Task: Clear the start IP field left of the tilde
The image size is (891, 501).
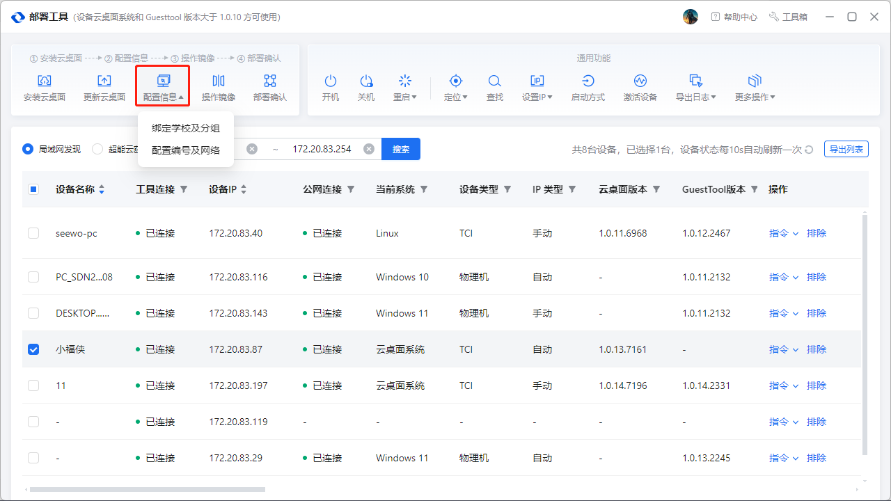Action: (x=252, y=149)
